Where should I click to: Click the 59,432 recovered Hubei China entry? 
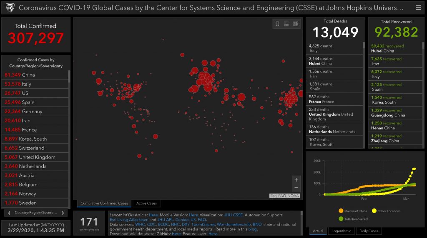(x=395, y=48)
